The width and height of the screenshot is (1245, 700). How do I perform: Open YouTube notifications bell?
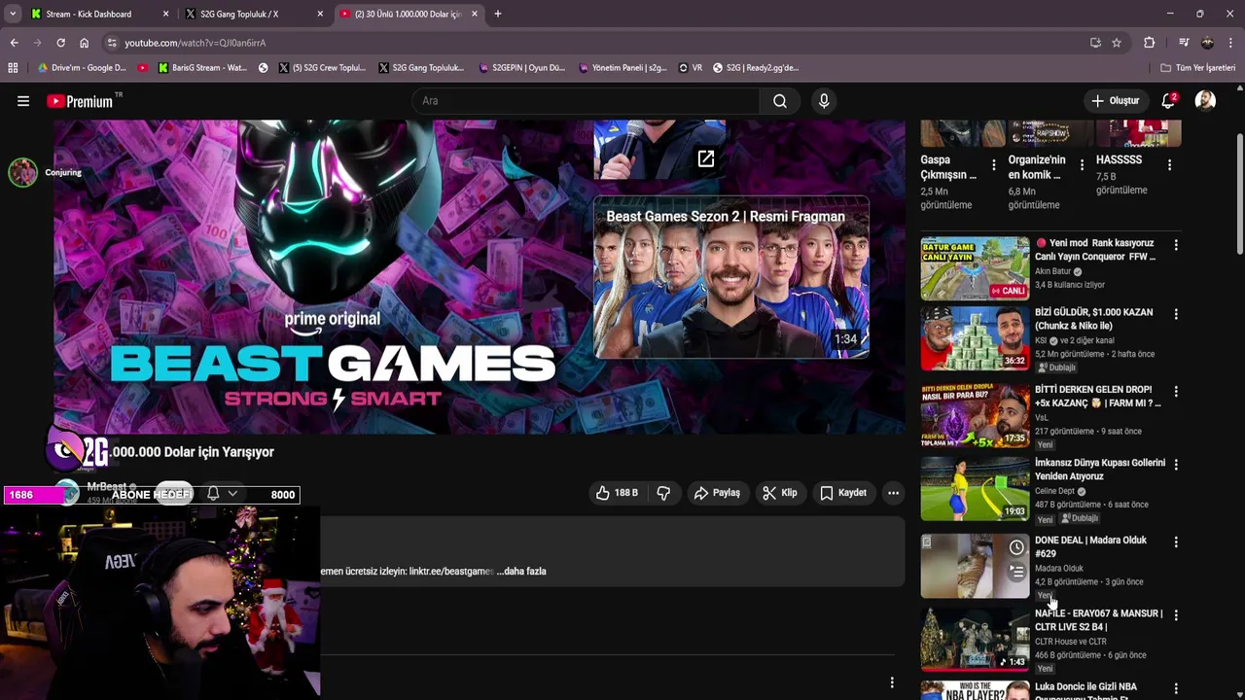coord(1168,101)
